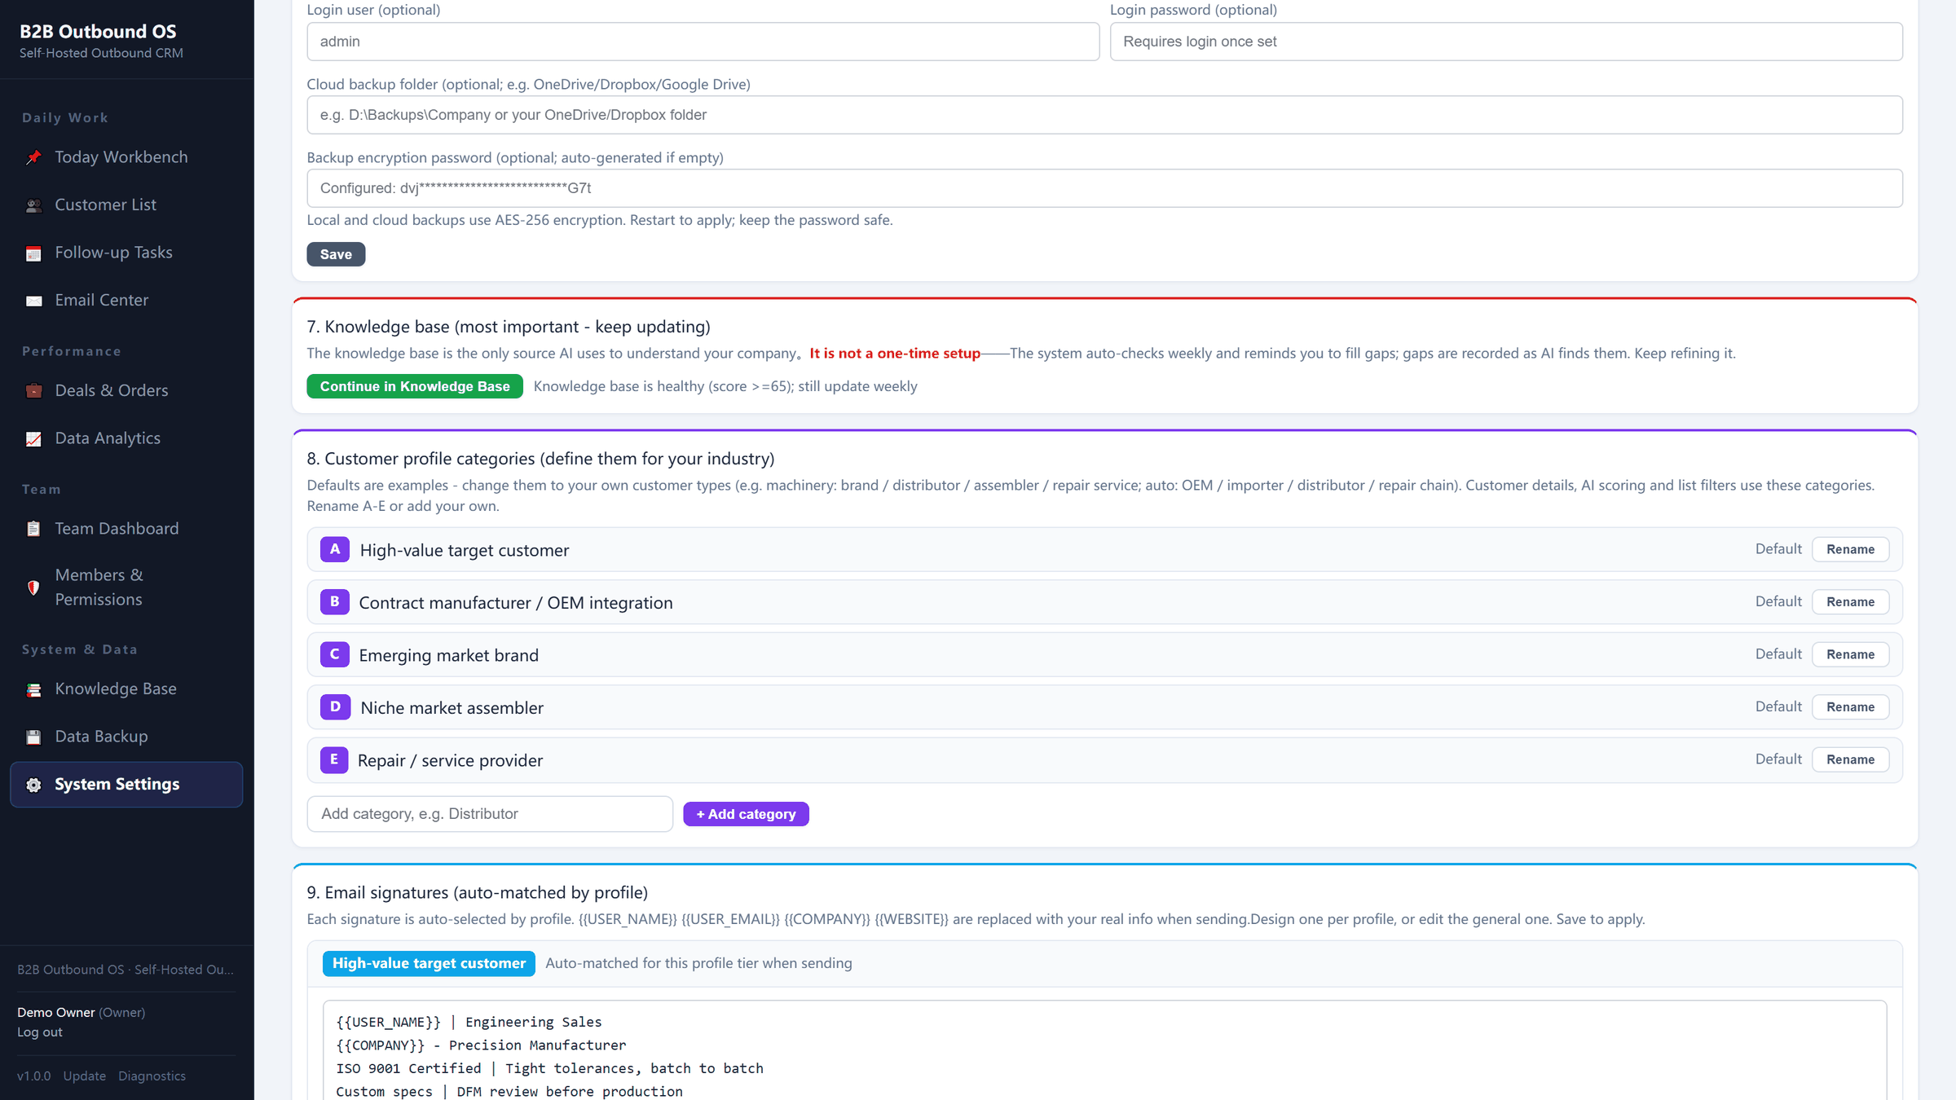Click the Backup encryption password field

point(1105,188)
